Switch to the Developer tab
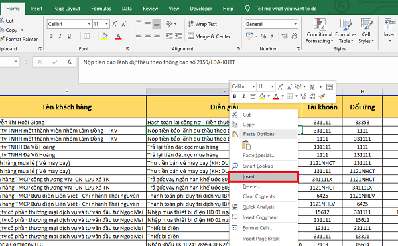Screen dimensions: 398x246 coord(201,9)
